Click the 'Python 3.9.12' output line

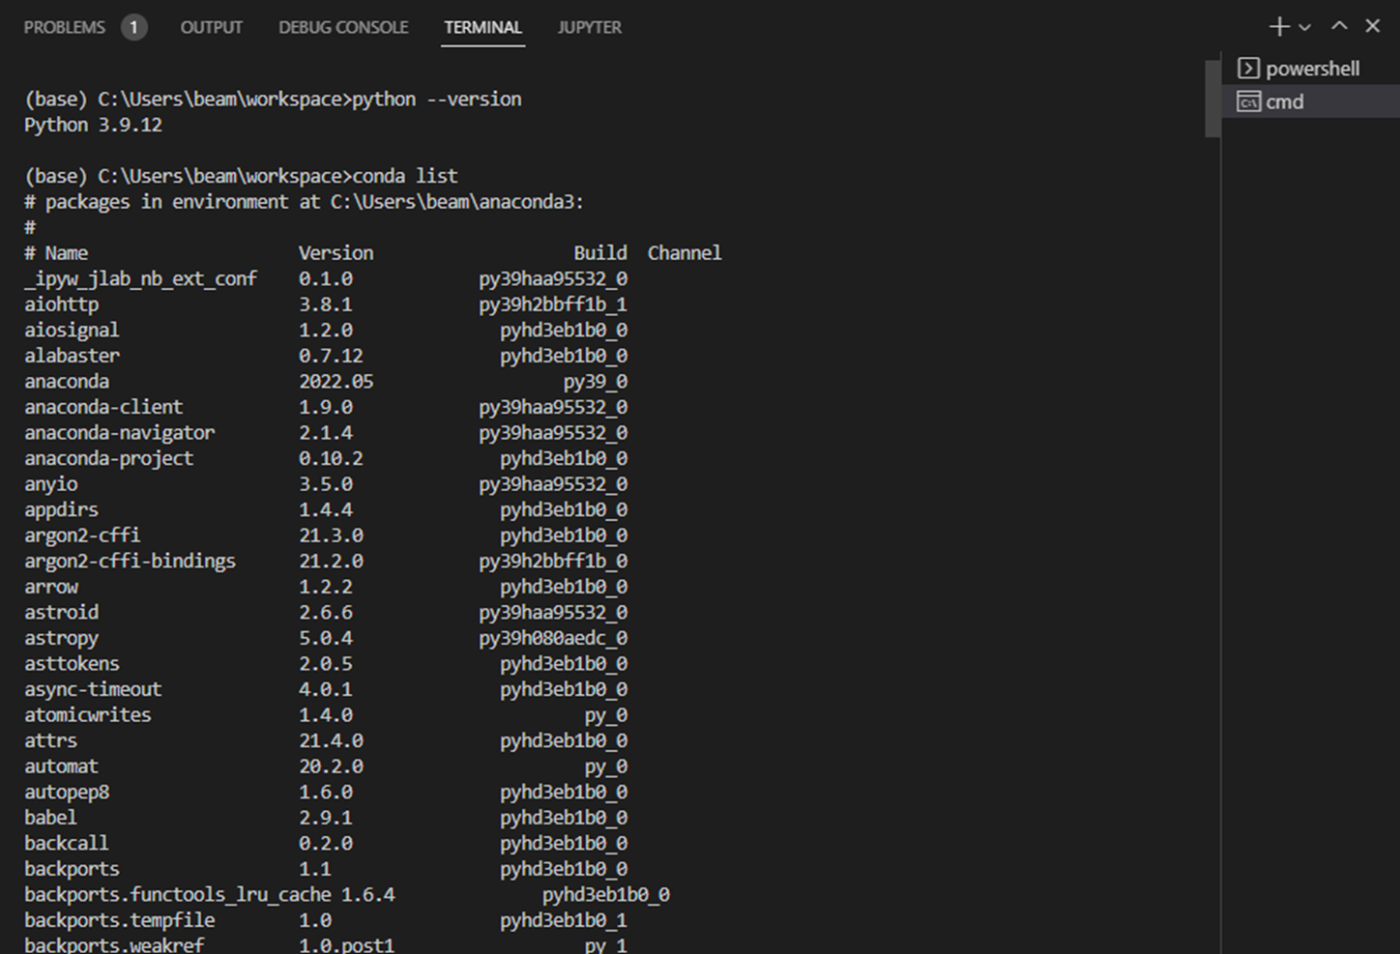93,125
